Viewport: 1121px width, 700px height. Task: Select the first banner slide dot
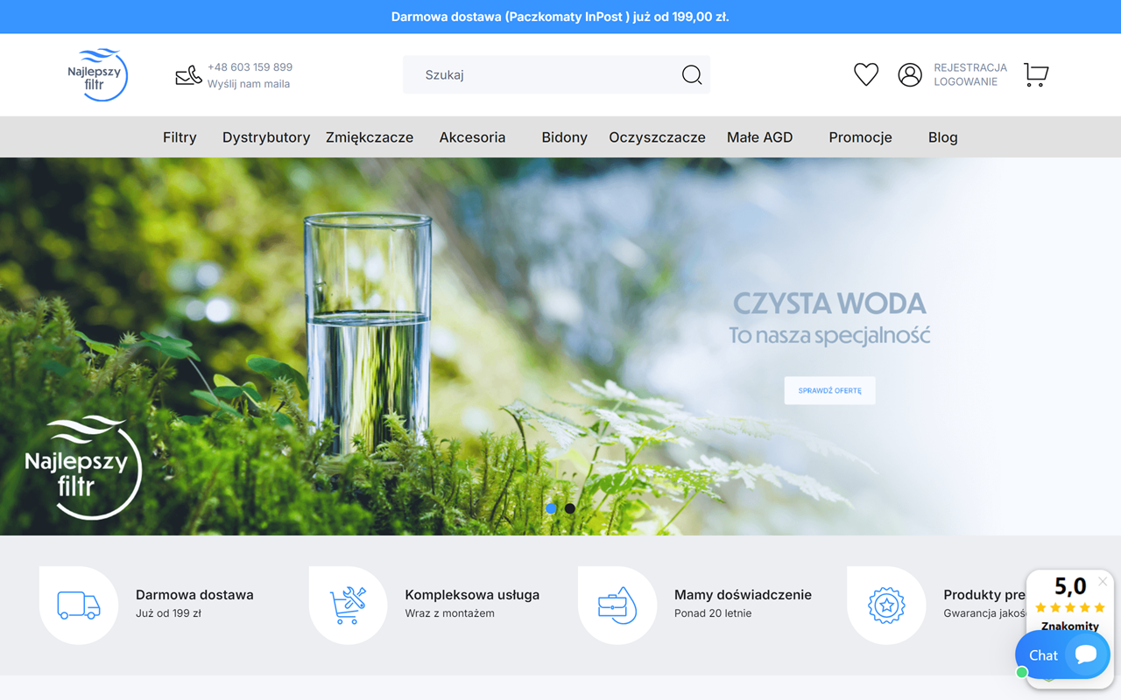[551, 508]
